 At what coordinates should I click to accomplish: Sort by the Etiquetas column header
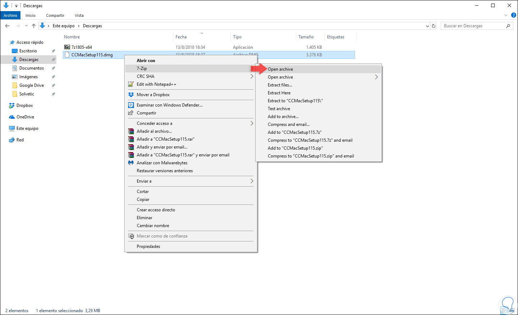coord(336,37)
